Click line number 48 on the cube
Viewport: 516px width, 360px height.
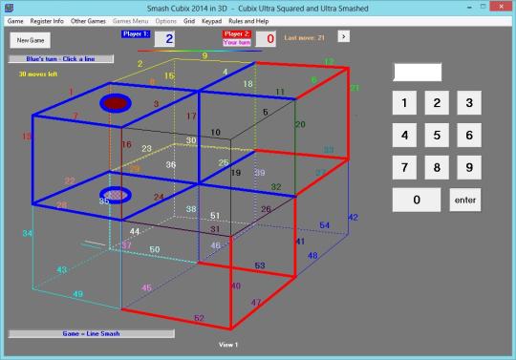(312, 255)
